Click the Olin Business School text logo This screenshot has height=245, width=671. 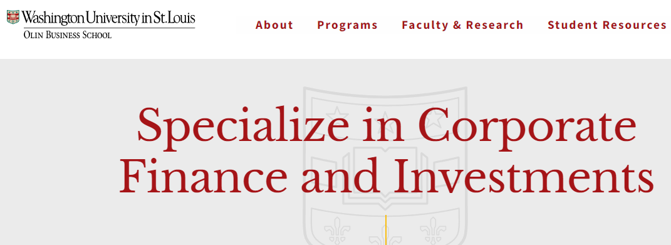(x=68, y=34)
